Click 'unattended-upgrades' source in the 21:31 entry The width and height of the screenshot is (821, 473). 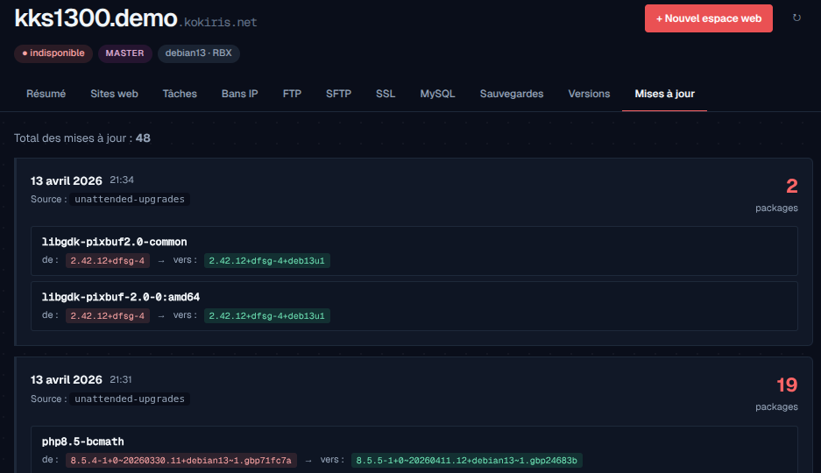click(x=130, y=399)
